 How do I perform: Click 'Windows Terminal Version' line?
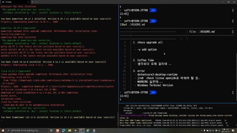(155, 85)
